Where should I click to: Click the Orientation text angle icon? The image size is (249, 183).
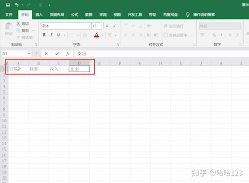tap(149, 26)
